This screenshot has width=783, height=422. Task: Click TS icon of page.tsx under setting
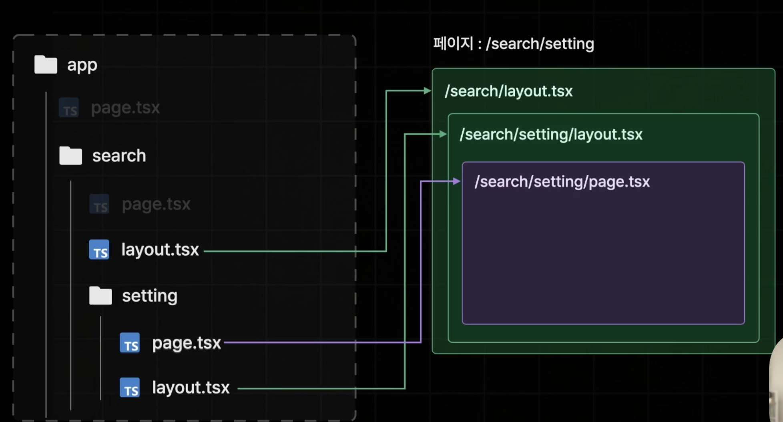(x=130, y=342)
